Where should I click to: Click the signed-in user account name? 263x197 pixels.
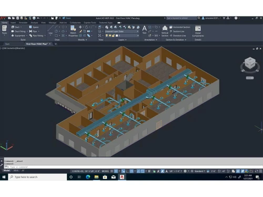(213, 18)
